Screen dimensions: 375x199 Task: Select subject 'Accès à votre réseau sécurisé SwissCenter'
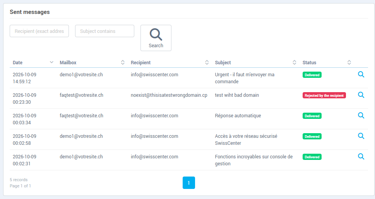click(246, 140)
